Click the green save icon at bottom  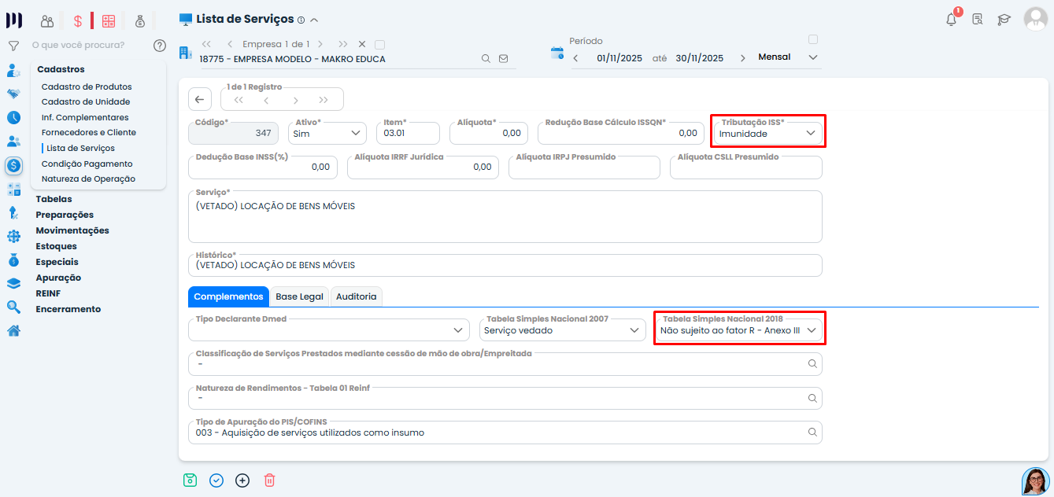click(190, 480)
